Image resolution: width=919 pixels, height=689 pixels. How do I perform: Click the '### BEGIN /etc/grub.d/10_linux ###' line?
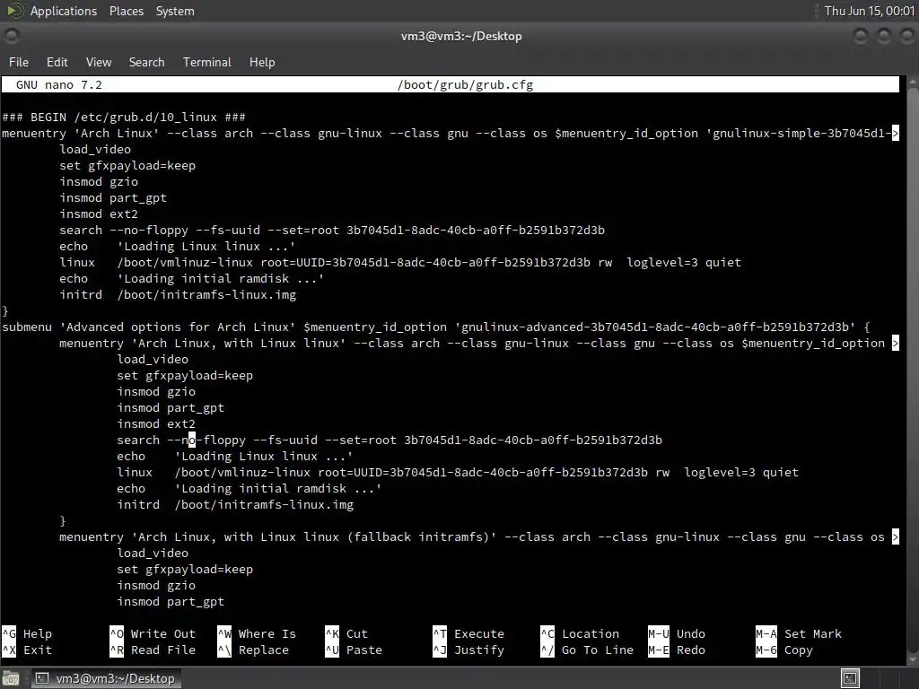click(124, 118)
